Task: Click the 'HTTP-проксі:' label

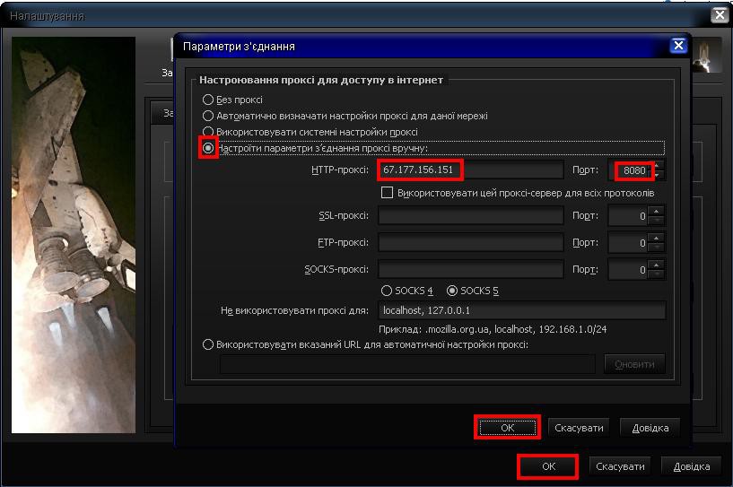Action: point(340,170)
